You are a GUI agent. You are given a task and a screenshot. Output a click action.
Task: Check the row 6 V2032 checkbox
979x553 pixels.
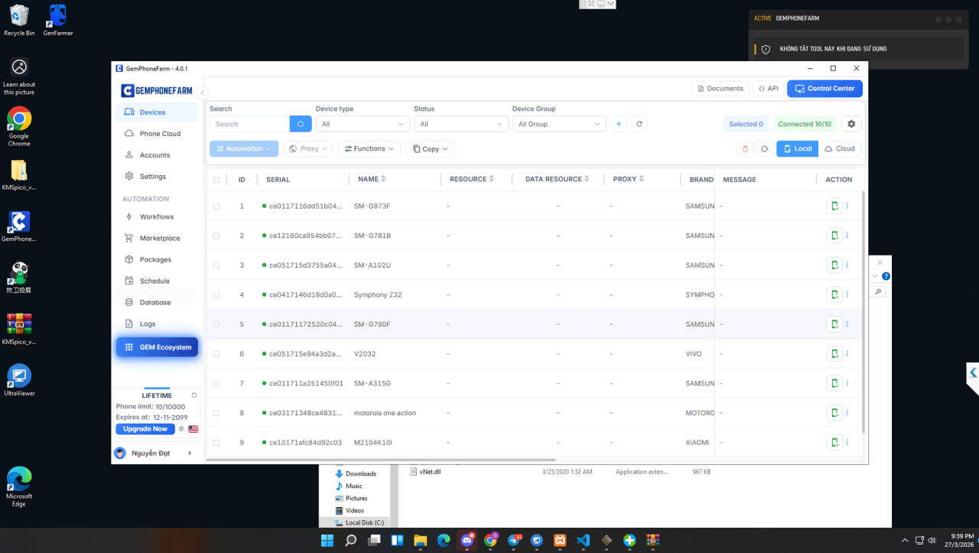216,354
